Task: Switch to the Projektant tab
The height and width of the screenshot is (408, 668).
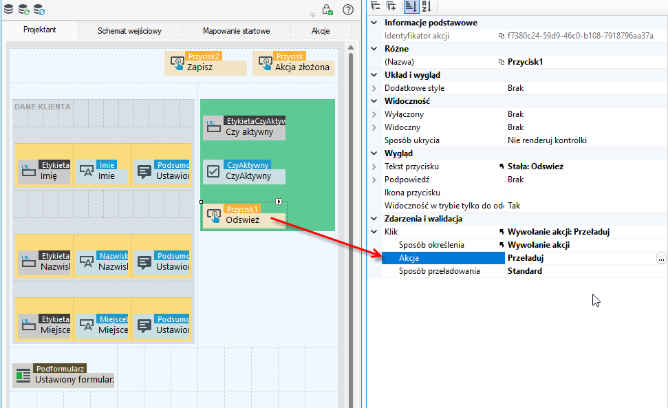Action: click(40, 30)
